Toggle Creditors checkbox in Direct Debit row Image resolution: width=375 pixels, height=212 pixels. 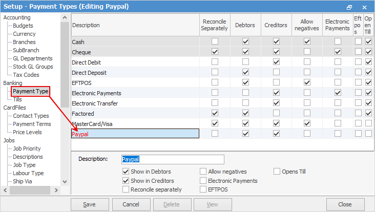point(276,62)
